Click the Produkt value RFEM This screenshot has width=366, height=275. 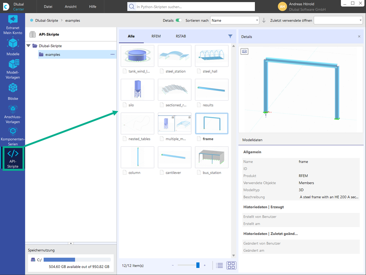tap(303, 175)
